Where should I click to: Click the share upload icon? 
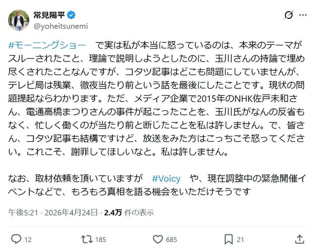pos(300,239)
